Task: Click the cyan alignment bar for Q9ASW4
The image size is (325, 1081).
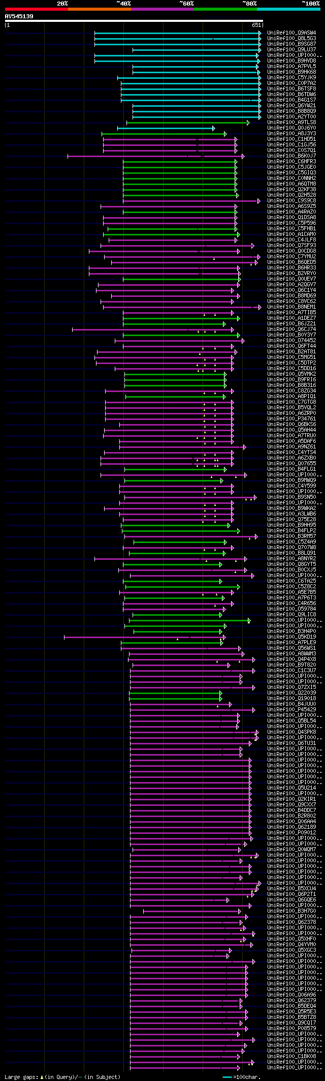Action: (178, 33)
